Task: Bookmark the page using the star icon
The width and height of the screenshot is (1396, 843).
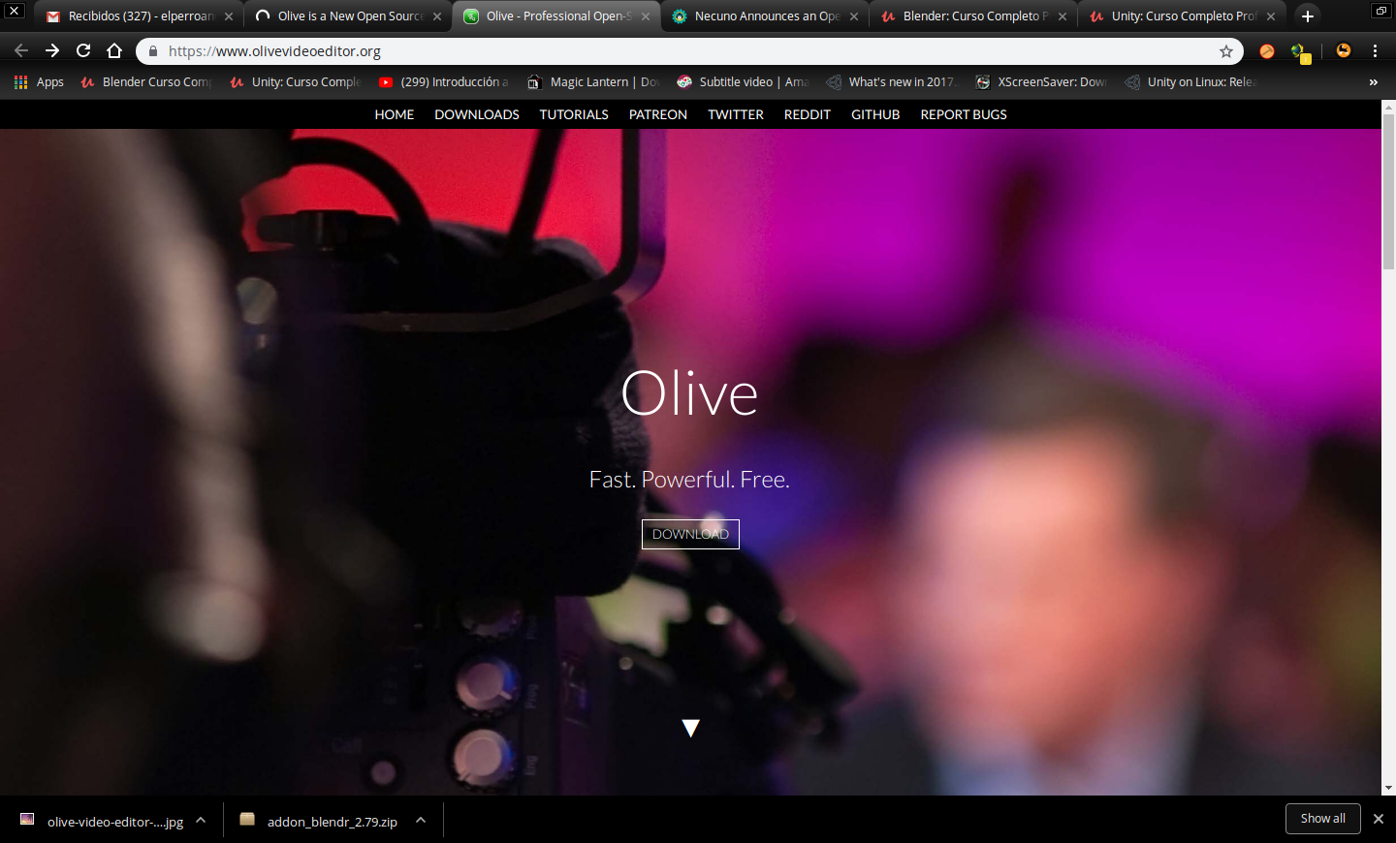Action: coord(1227,50)
